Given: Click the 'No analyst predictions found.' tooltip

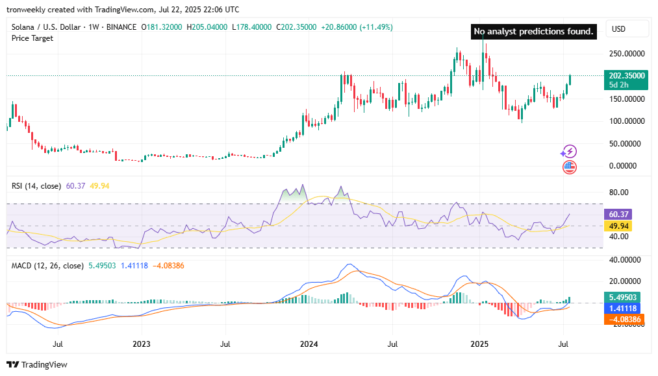Looking at the screenshot, I should tap(533, 31).
